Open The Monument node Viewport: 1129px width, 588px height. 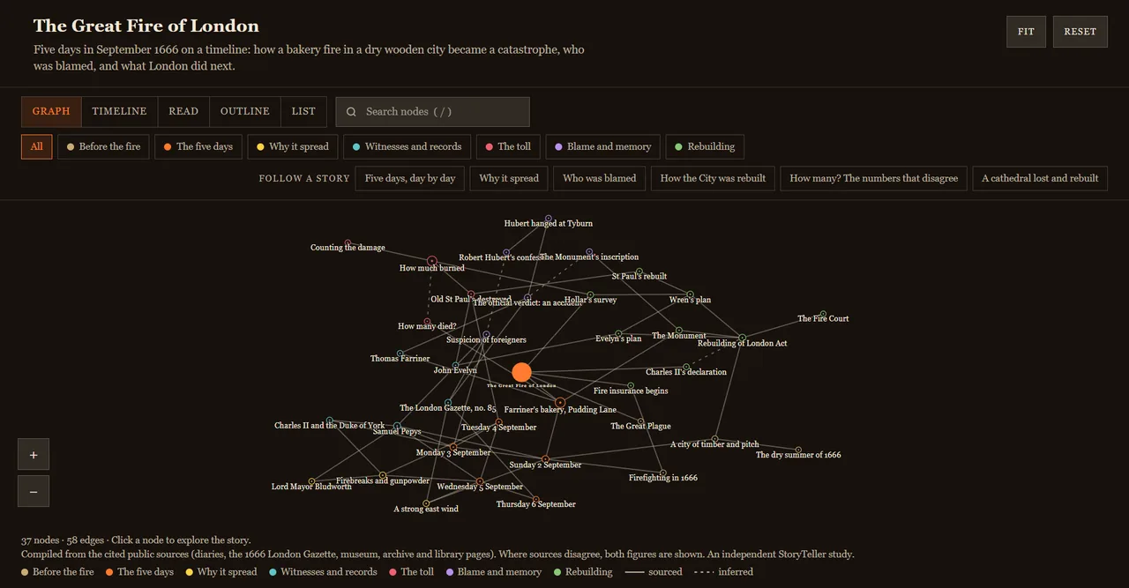pos(678,331)
